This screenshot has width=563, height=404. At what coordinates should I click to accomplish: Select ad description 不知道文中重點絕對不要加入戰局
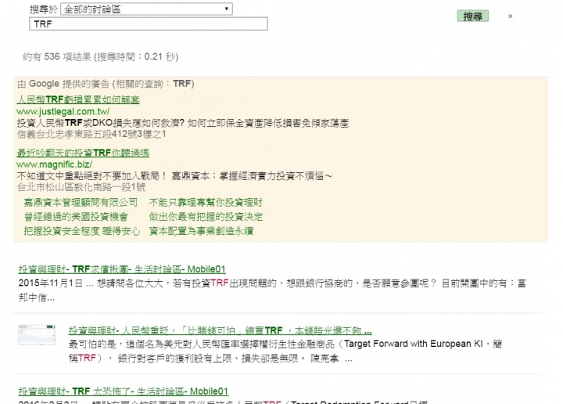174,176
